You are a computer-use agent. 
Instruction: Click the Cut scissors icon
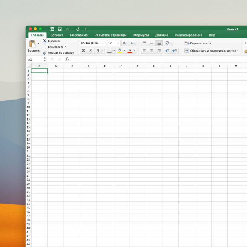[x=45, y=41]
